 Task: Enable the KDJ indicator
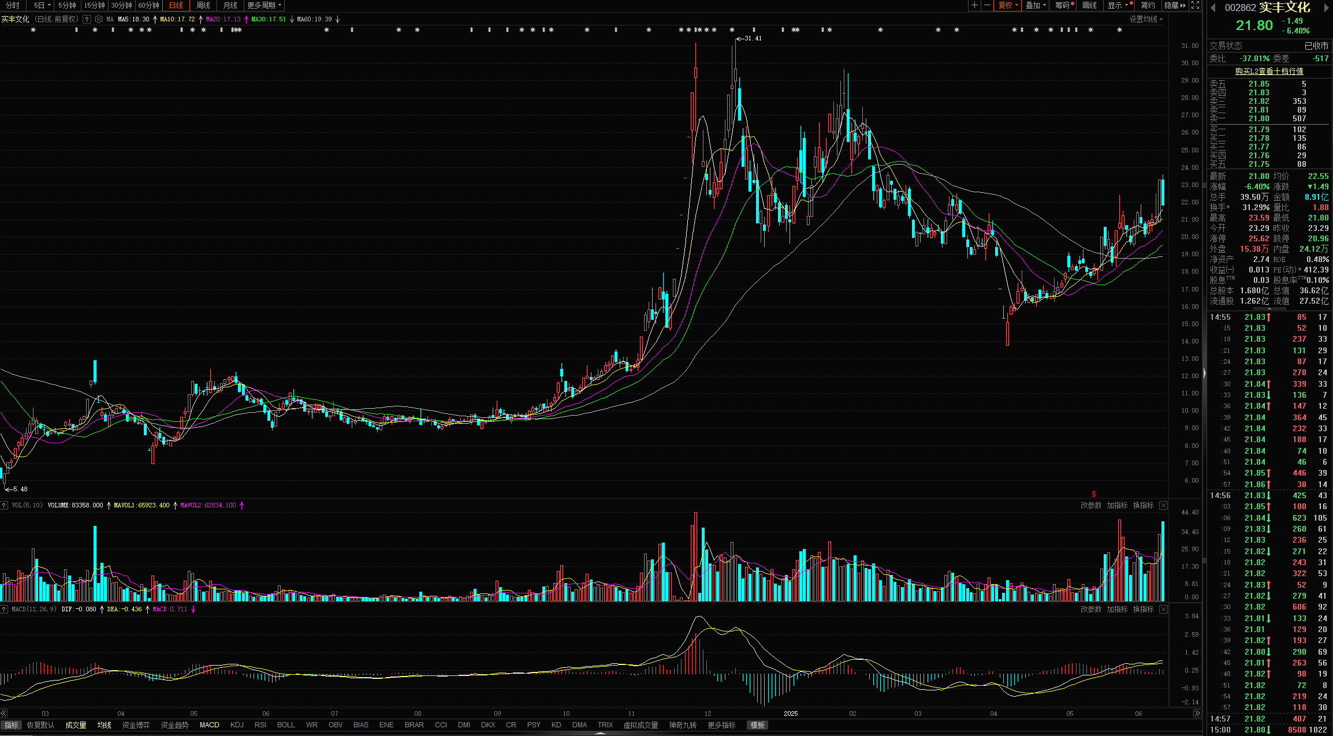(x=237, y=725)
